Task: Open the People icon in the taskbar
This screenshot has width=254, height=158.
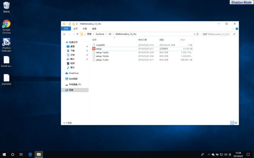Action: [202, 154]
